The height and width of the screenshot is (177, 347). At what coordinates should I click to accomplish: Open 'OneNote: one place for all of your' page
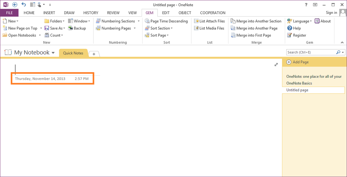314,77
